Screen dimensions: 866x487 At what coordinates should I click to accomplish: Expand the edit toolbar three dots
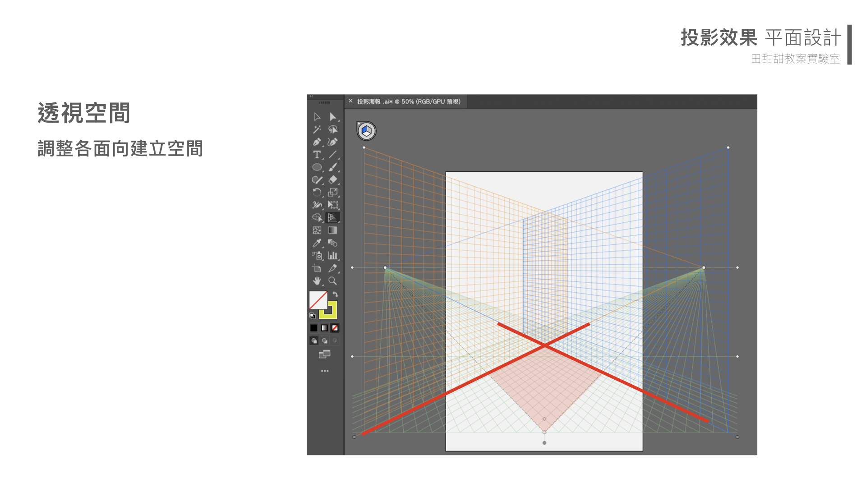click(x=325, y=371)
